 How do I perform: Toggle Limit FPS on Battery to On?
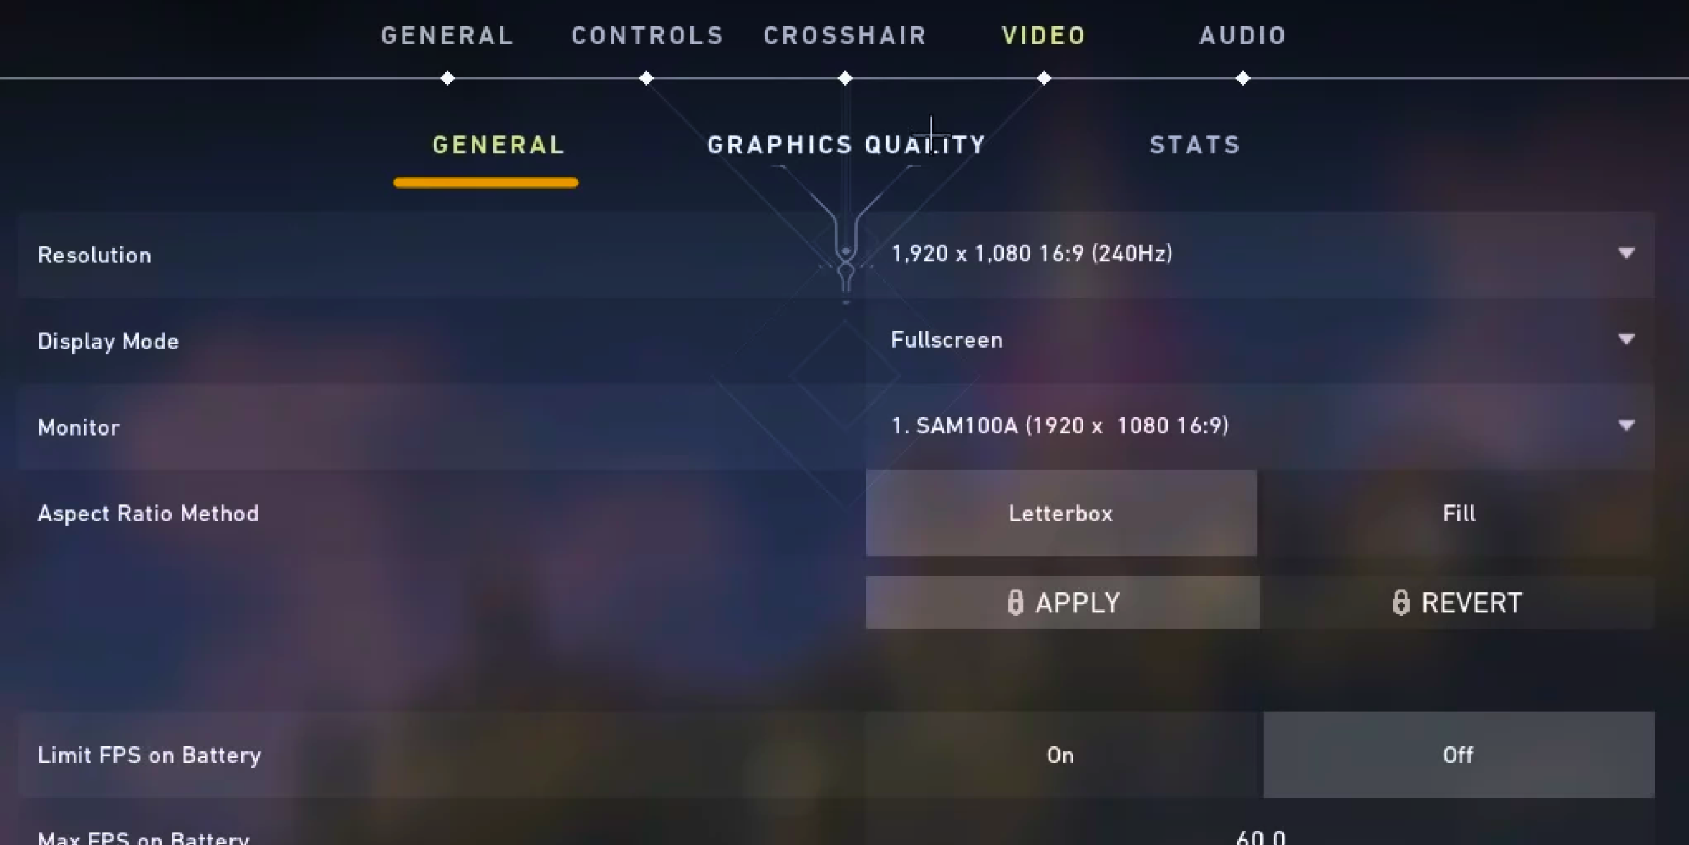[x=1061, y=754]
